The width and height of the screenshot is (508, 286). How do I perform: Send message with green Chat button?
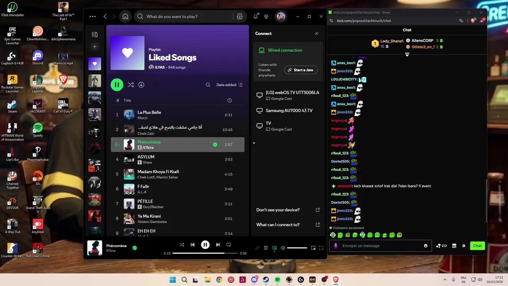tap(477, 245)
